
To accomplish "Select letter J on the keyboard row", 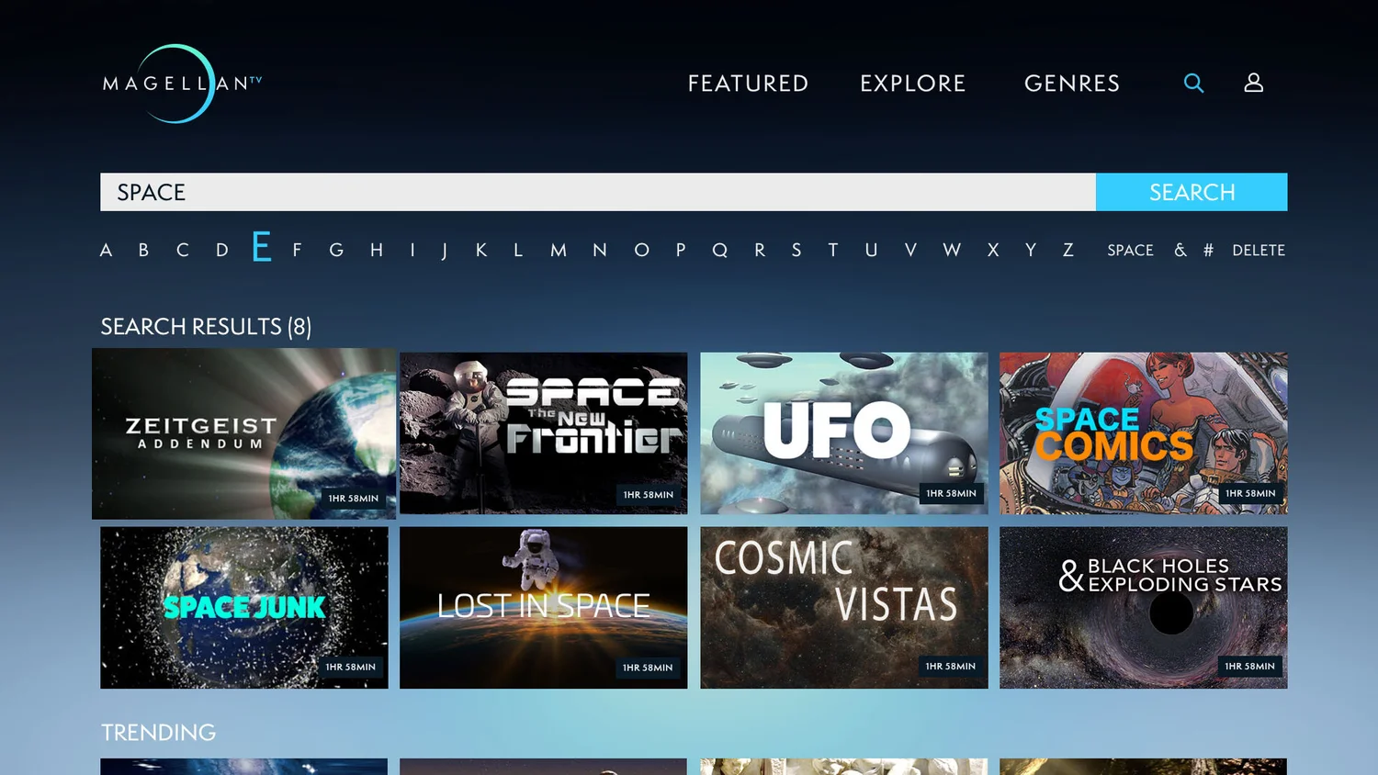I will coord(445,251).
